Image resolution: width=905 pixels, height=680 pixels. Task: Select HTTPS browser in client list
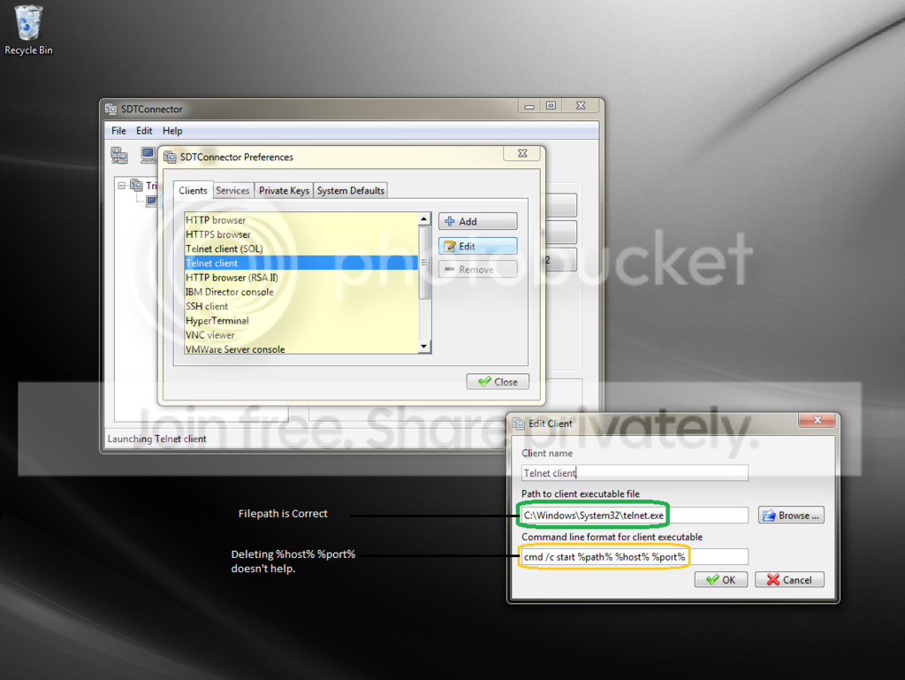pos(300,234)
